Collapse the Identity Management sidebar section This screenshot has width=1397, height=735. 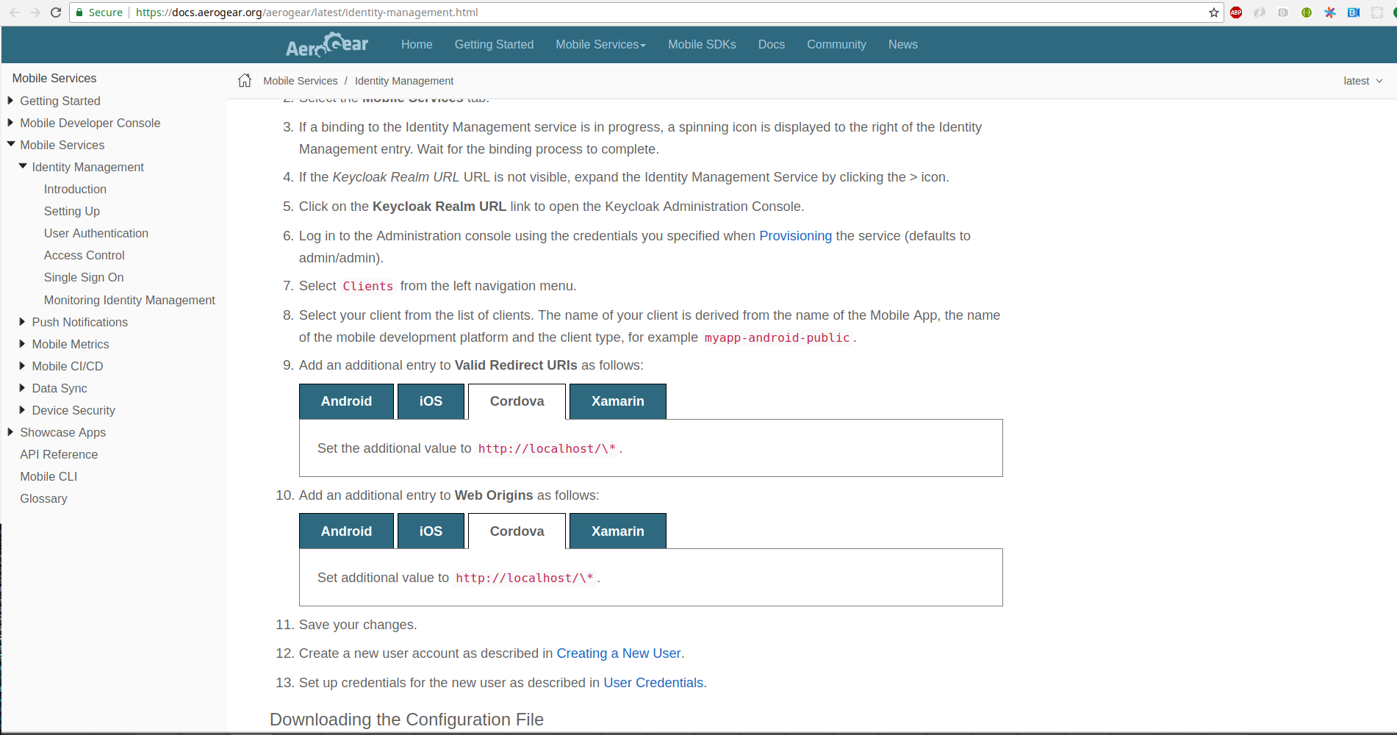[x=23, y=166]
